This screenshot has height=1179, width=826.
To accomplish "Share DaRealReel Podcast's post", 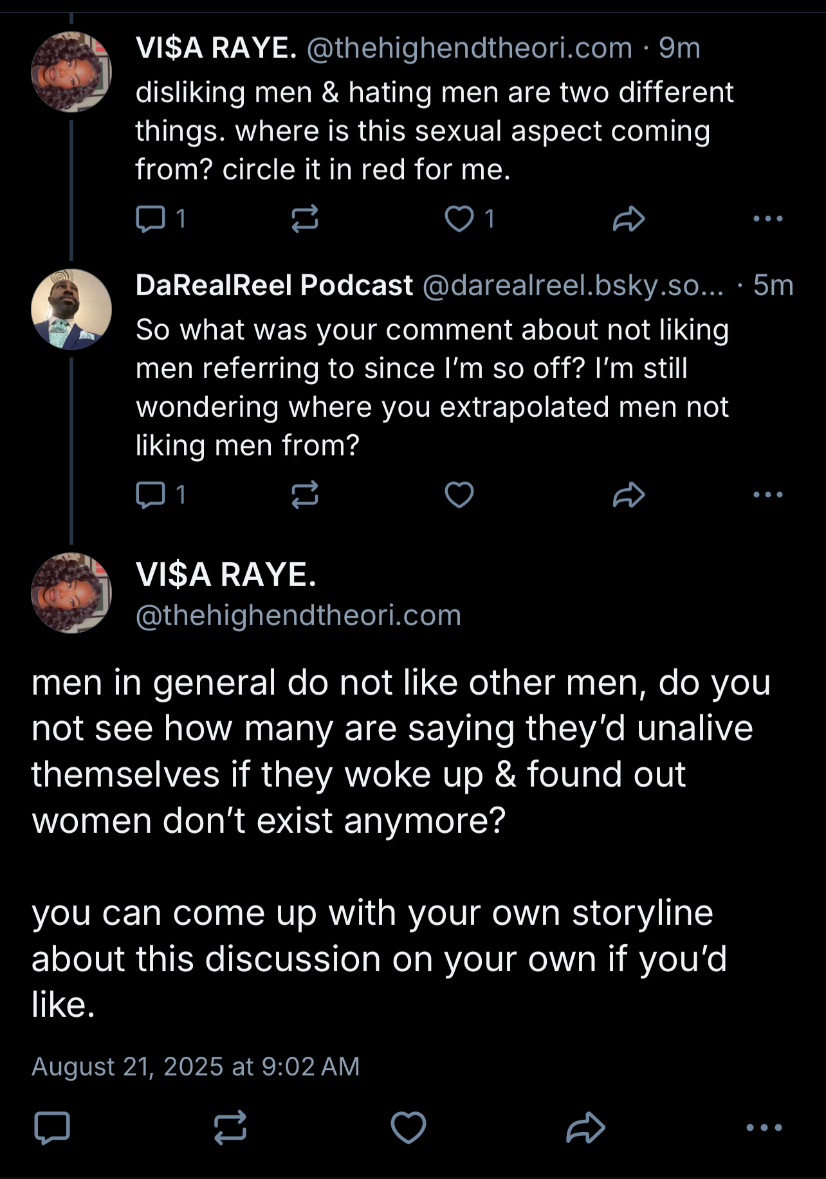I will tap(629, 495).
